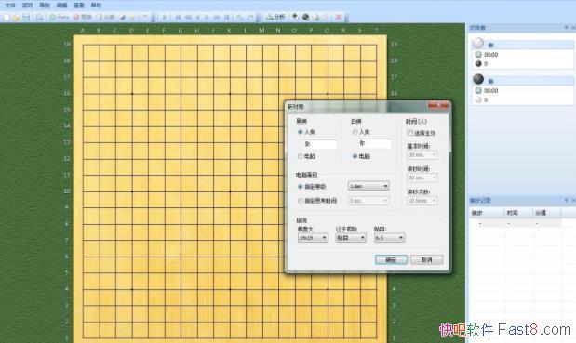Confirm the new game with 确定
The image size is (576, 343).
click(391, 259)
